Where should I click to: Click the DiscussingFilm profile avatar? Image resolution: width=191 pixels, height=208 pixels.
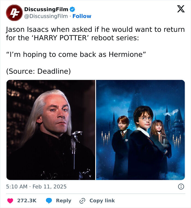[14, 13]
